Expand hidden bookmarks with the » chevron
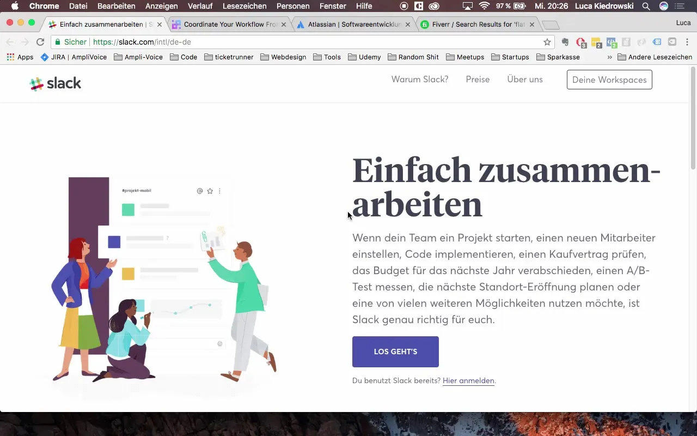This screenshot has width=697, height=436. pos(609,57)
